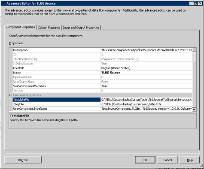Maximize the Advanced Editor window
Image resolution: width=204 pixels, height=169 pixels.
195,3
